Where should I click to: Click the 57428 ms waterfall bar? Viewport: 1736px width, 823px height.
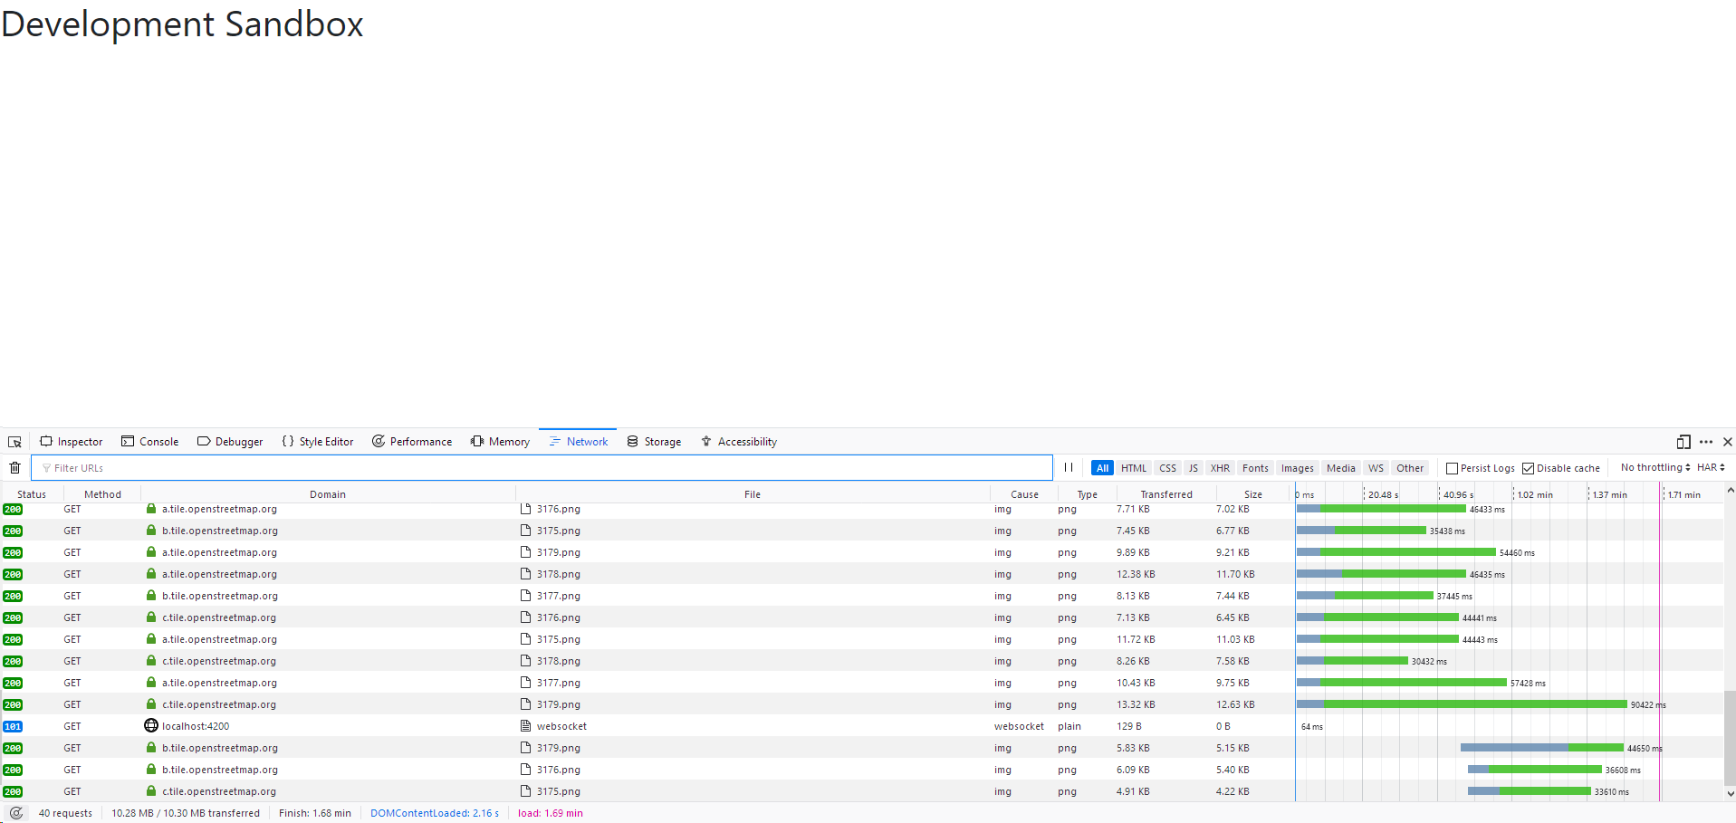point(1402,683)
